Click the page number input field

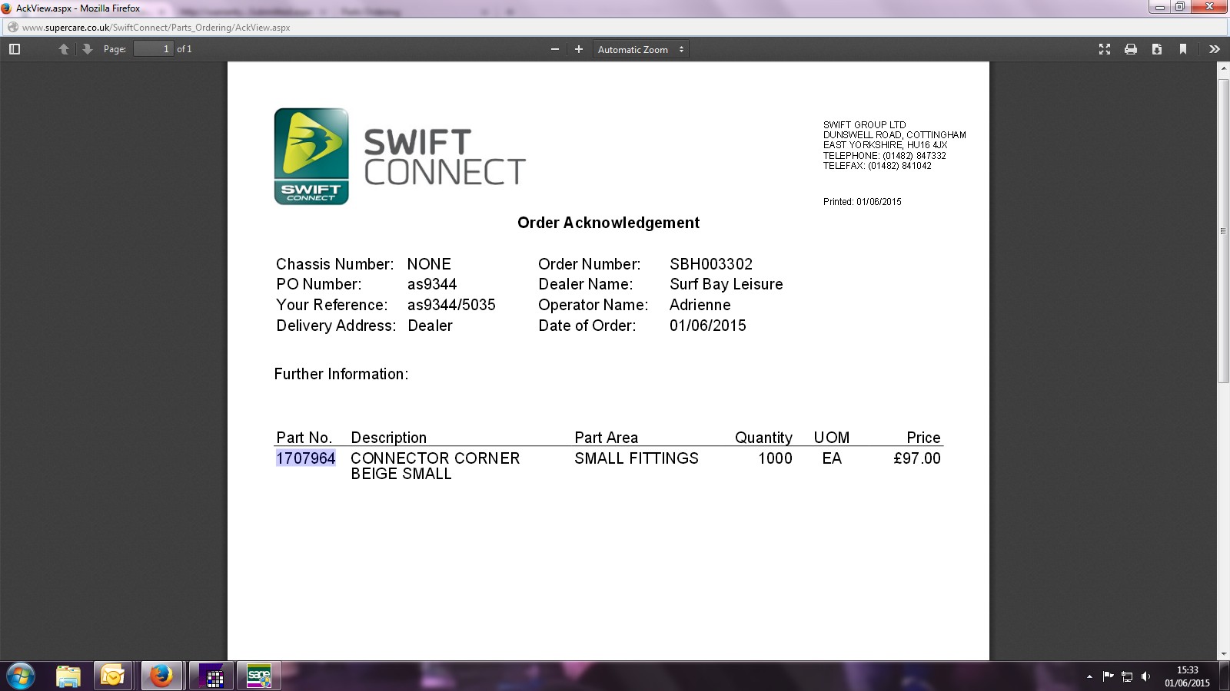point(153,49)
